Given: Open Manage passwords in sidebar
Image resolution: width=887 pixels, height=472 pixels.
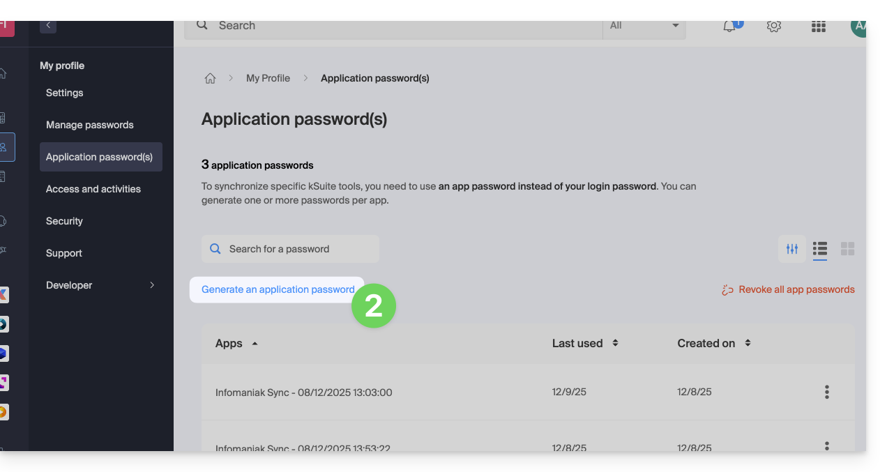Looking at the screenshot, I should (90, 125).
